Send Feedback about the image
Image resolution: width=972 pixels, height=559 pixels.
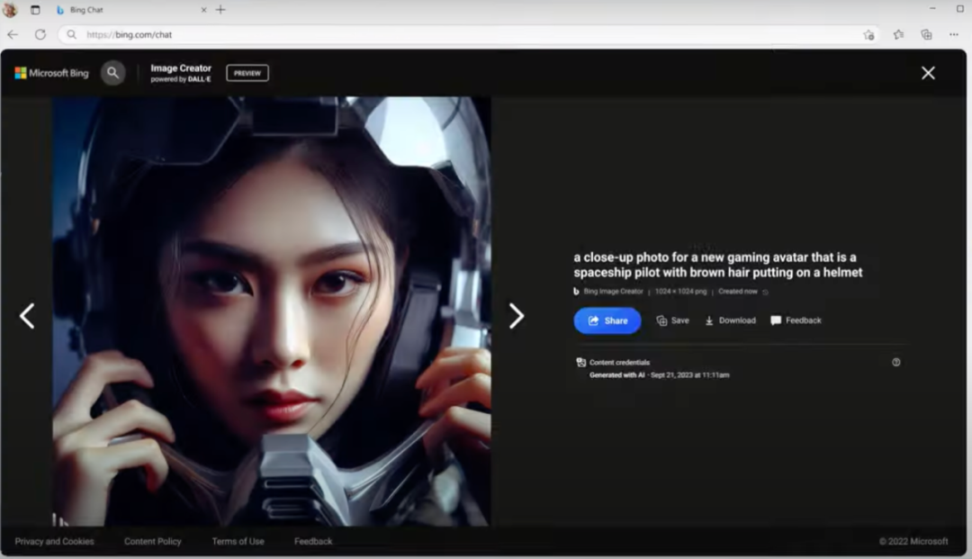[796, 320]
